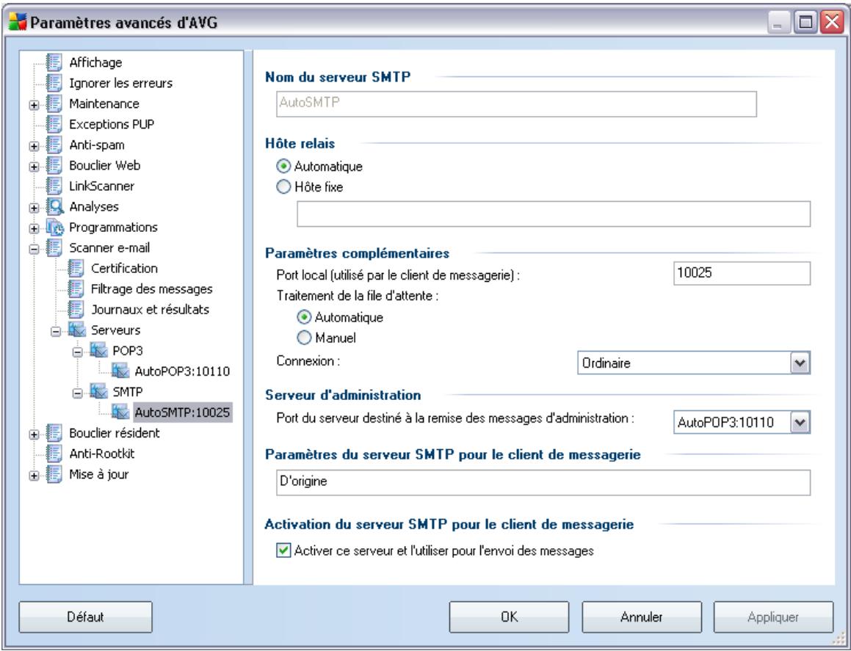Click the Affichage tree icon

[54, 62]
